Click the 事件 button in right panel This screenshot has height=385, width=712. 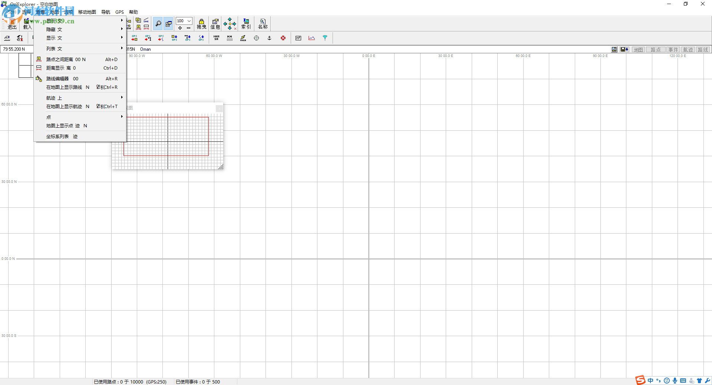tap(673, 50)
